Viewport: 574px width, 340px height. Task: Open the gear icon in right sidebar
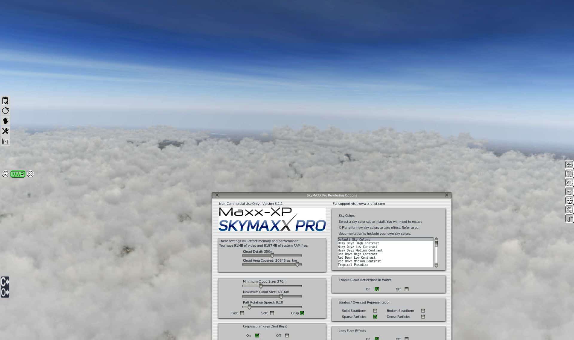[569, 183]
